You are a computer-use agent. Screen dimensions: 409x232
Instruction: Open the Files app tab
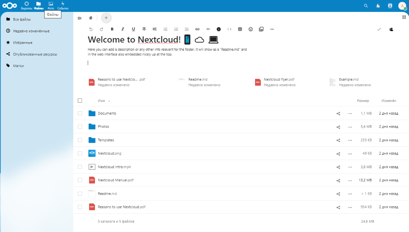pos(38,5)
